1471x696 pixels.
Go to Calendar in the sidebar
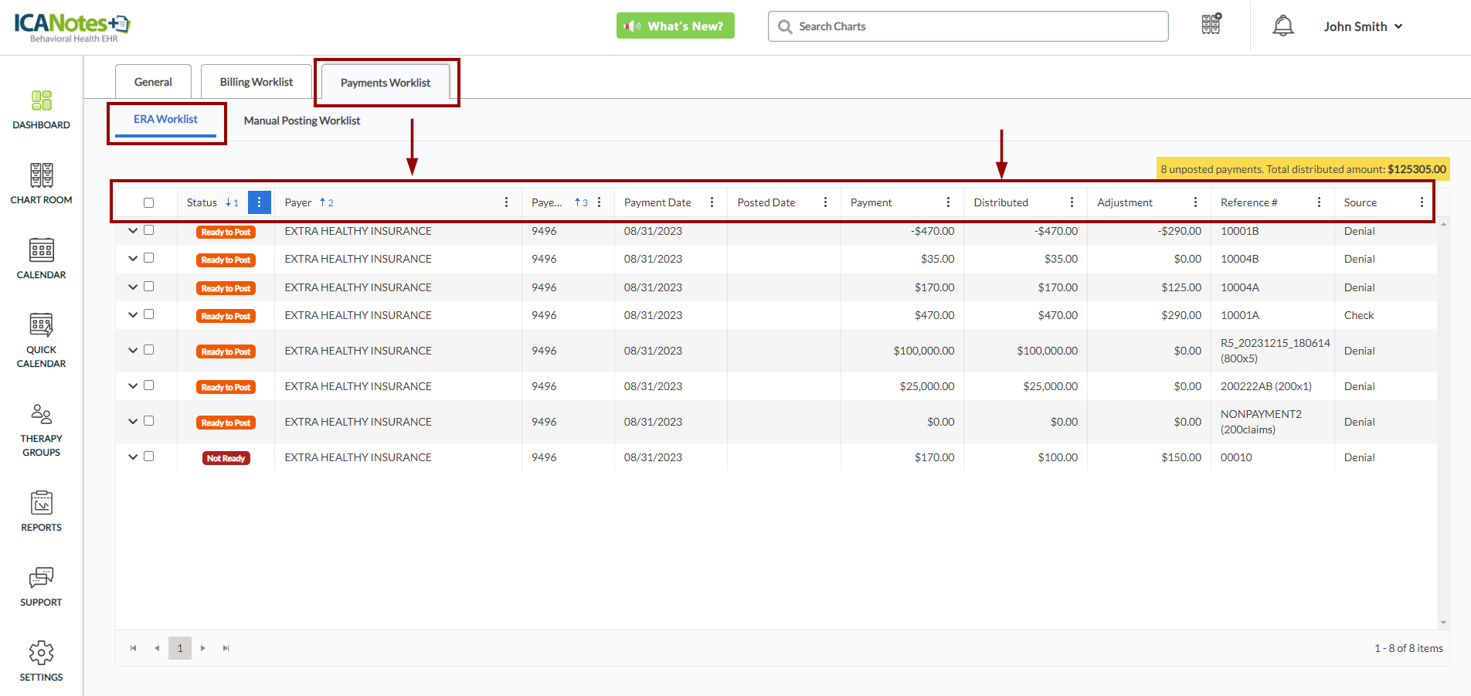click(42, 251)
